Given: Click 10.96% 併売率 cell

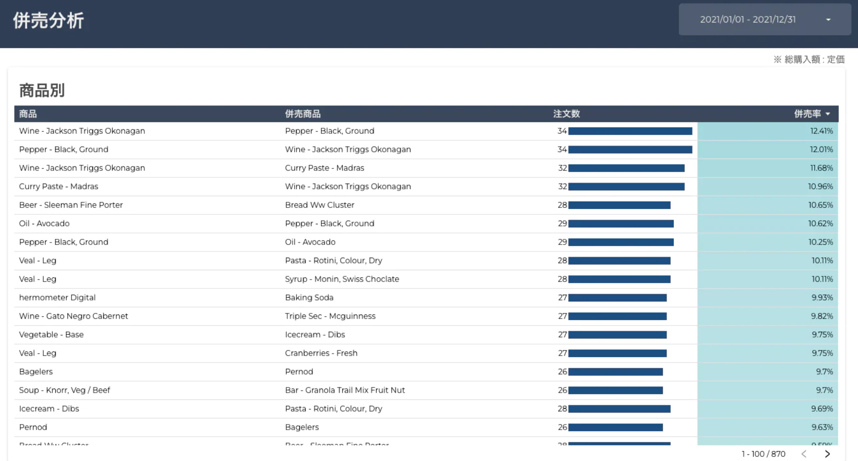Looking at the screenshot, I should [x=768, y=187].
